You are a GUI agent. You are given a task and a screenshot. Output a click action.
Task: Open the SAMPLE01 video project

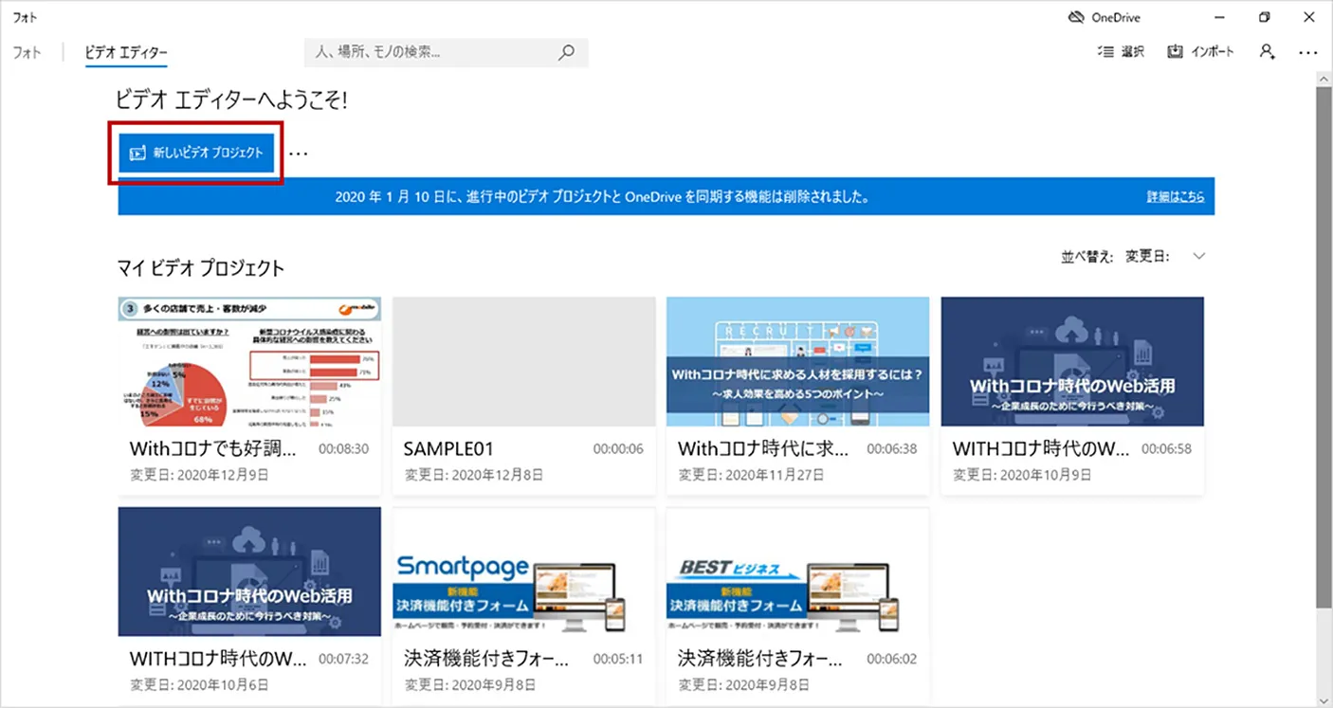[x=523, y=361]
